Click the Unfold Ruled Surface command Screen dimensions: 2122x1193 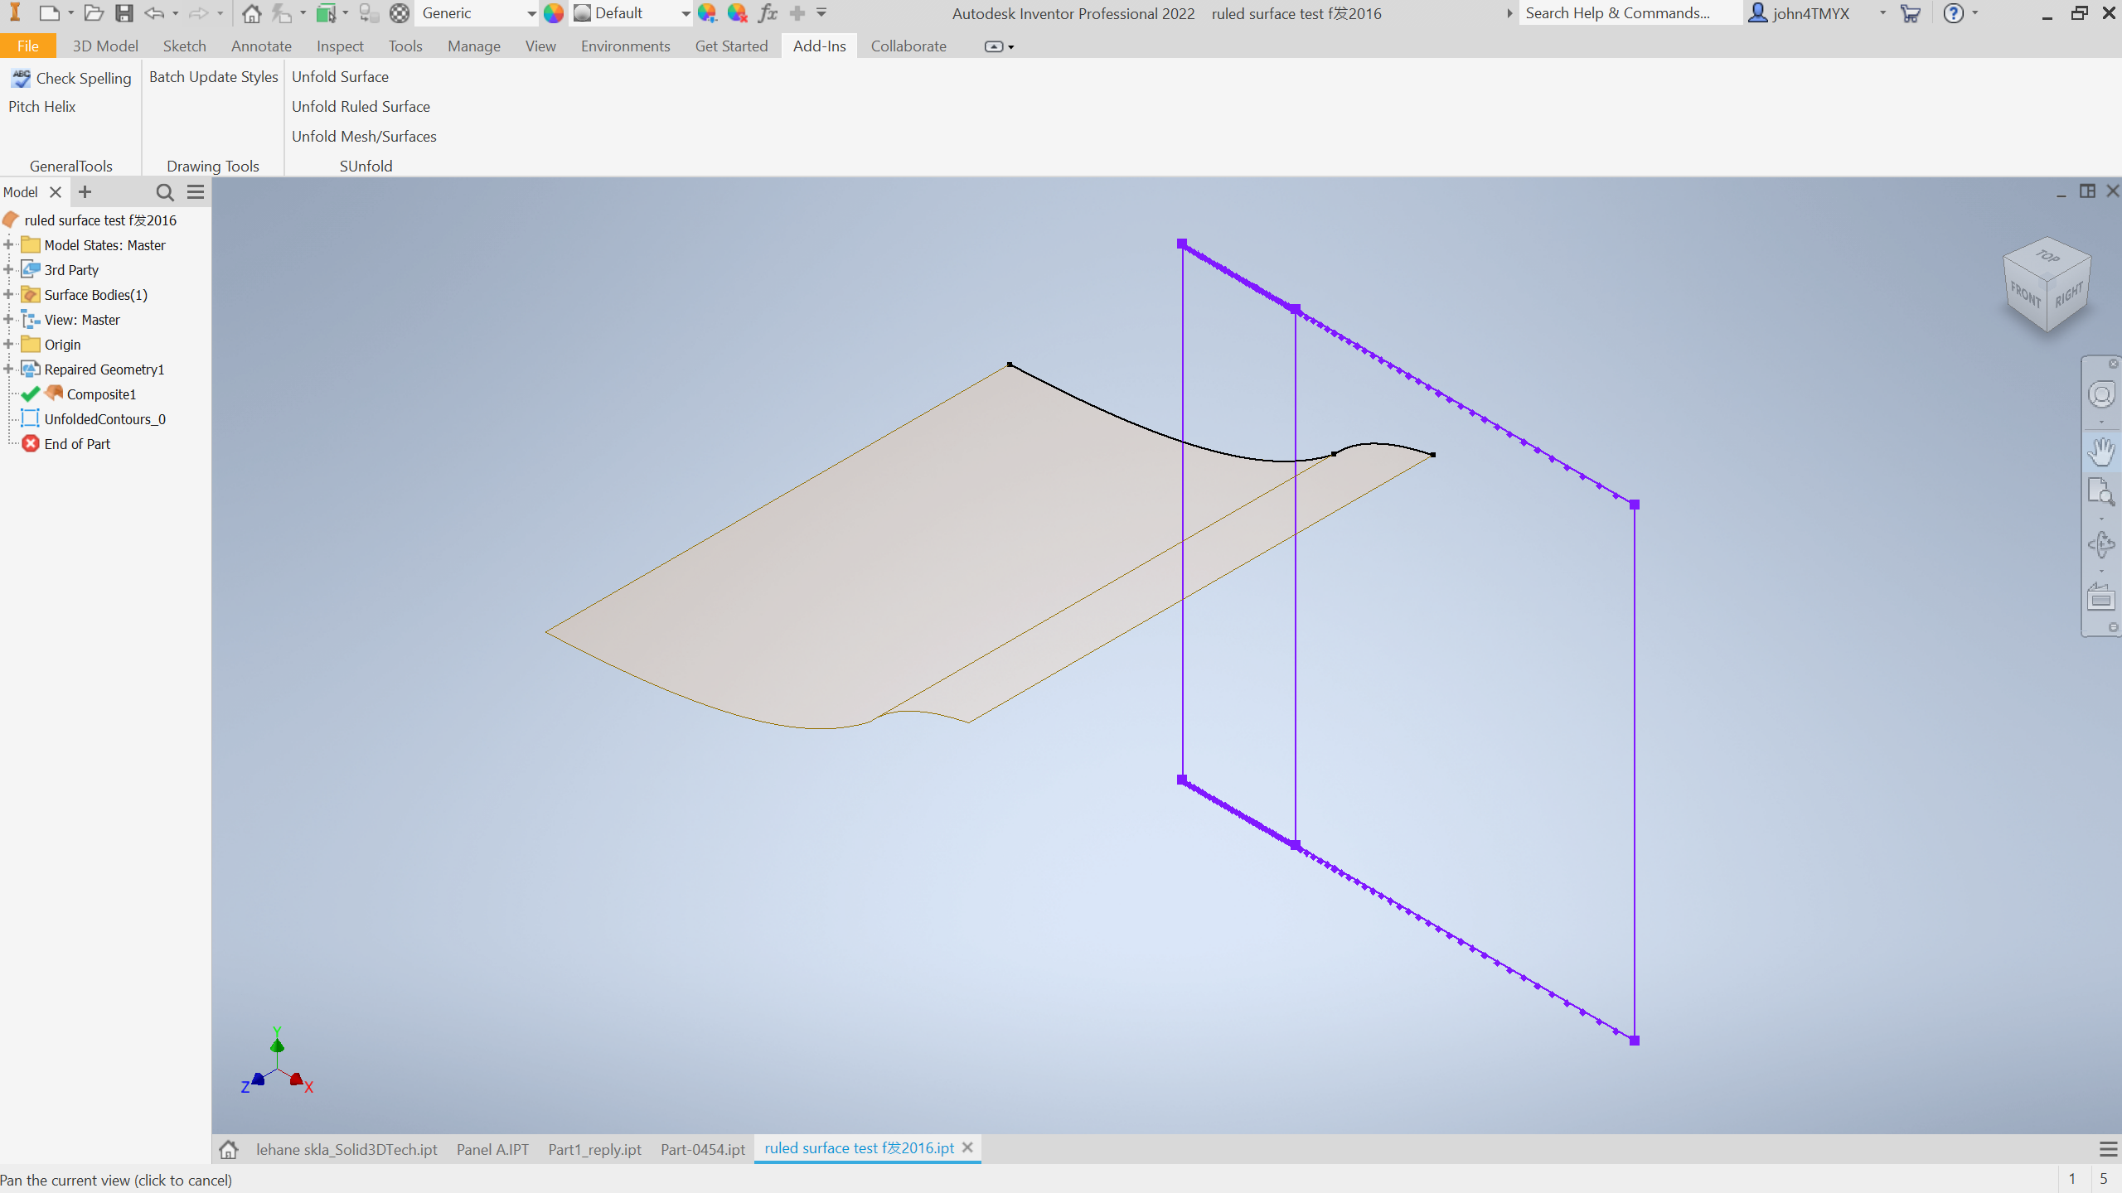point(361,107)
